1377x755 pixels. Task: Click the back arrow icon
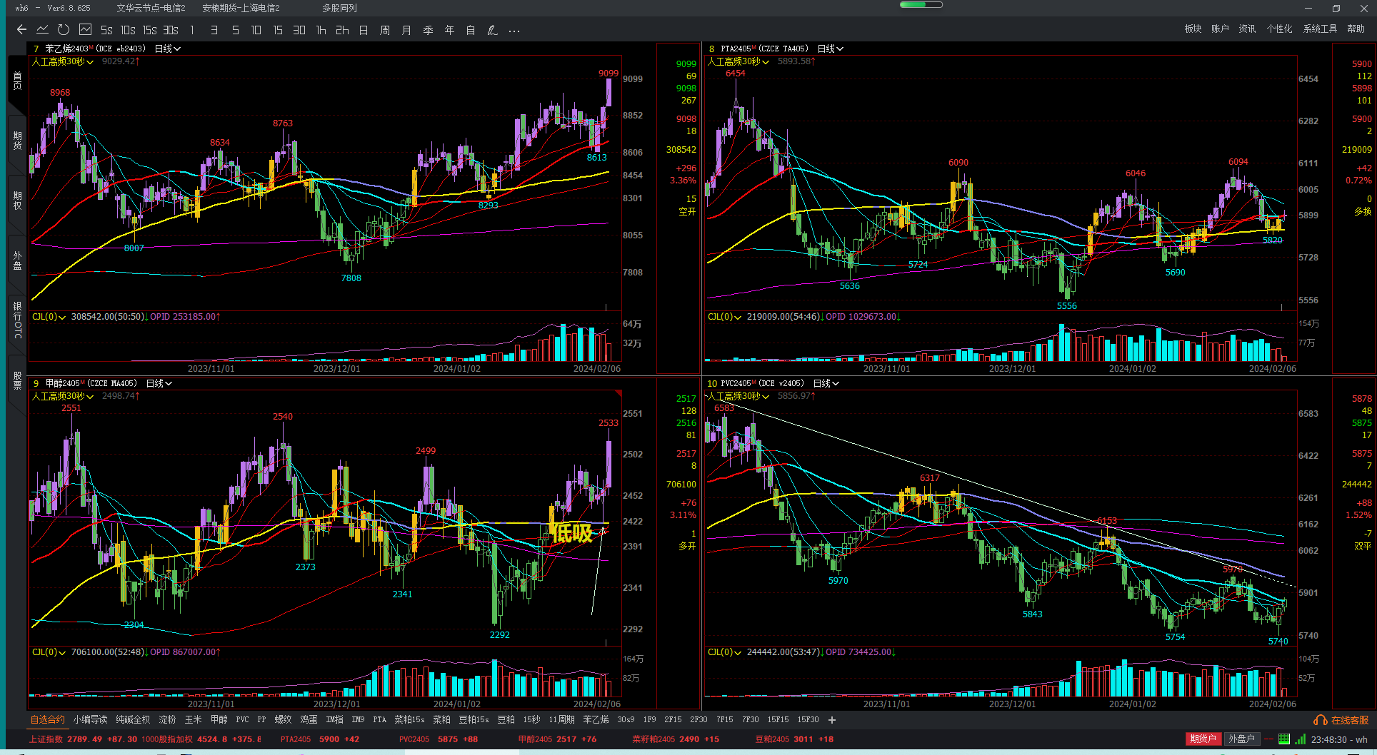[x=21, y=30]
